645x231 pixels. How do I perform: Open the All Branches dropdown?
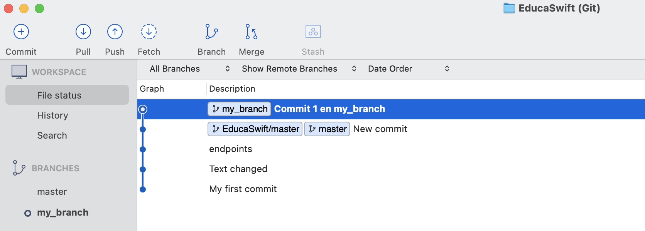(190, 69)
